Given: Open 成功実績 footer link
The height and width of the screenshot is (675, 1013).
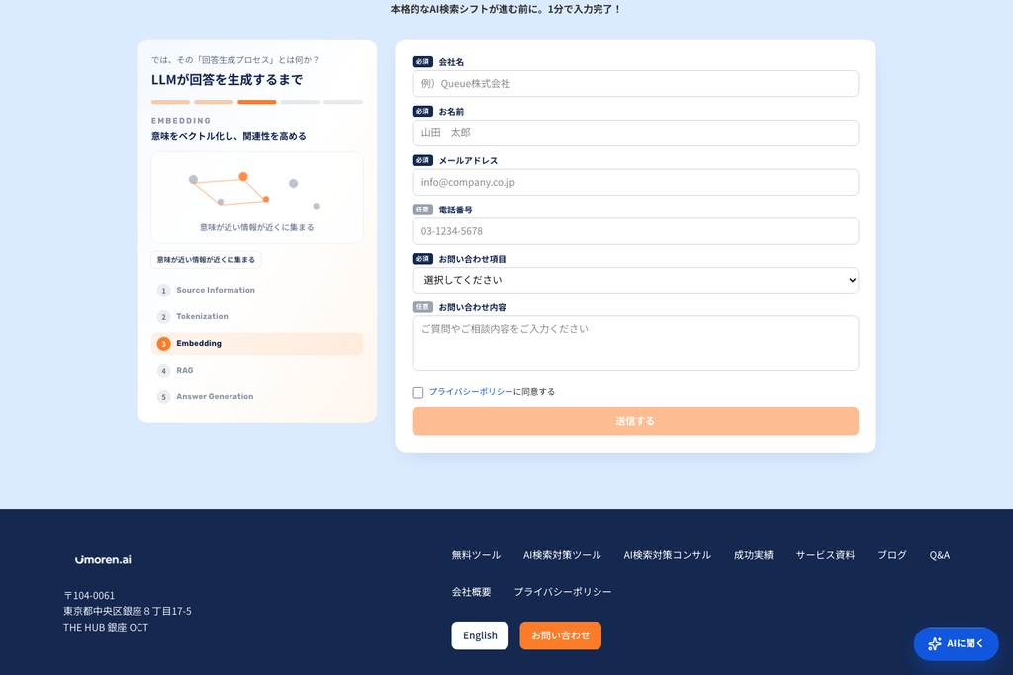Looking at the screenshot, I should pos(753,555).
